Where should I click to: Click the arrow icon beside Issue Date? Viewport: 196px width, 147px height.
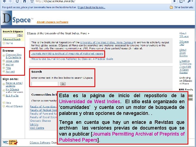pyautogui.click(x=4, y=61)
